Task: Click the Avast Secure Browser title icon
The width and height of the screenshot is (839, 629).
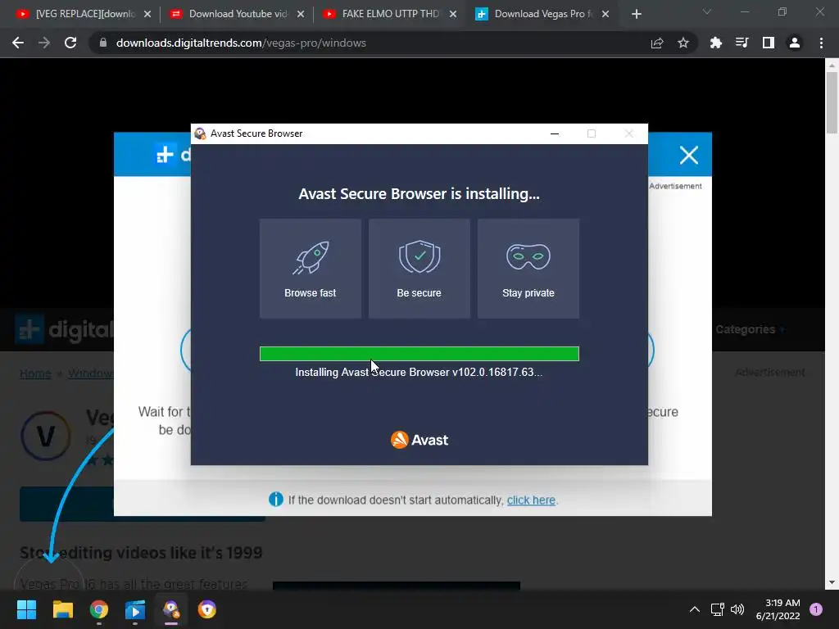Action: coord(200,133)
